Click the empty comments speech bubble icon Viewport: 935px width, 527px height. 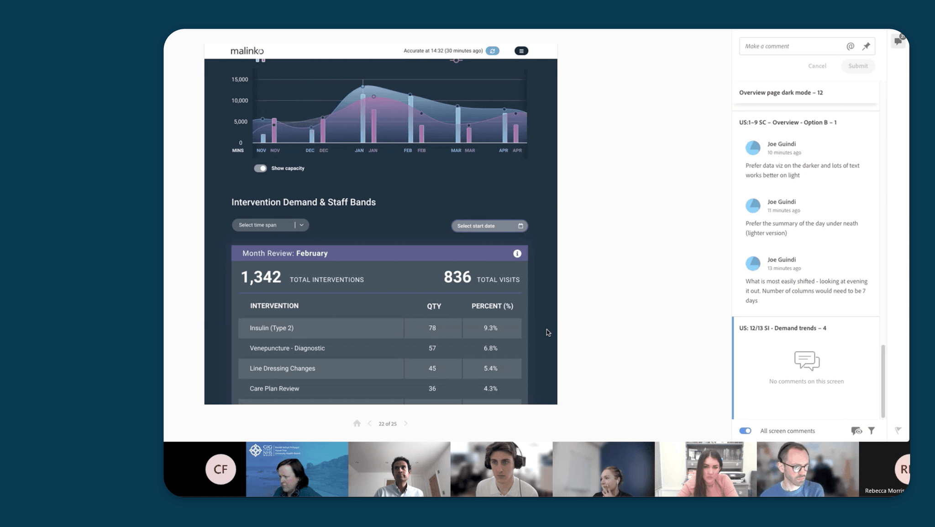807,361
